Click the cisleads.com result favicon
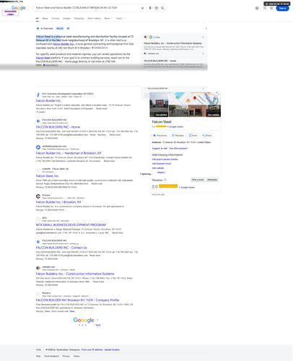 click(38, 268)
